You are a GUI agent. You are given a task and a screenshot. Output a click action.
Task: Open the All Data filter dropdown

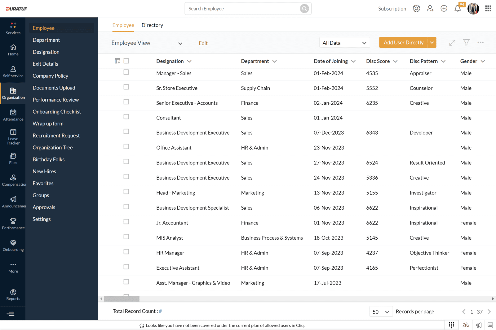pos(345,43)
